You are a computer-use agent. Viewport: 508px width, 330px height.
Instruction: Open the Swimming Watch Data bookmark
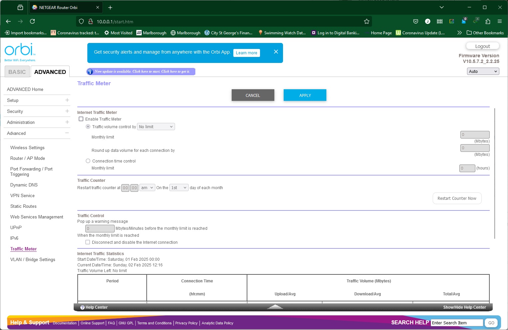point(282,33)
